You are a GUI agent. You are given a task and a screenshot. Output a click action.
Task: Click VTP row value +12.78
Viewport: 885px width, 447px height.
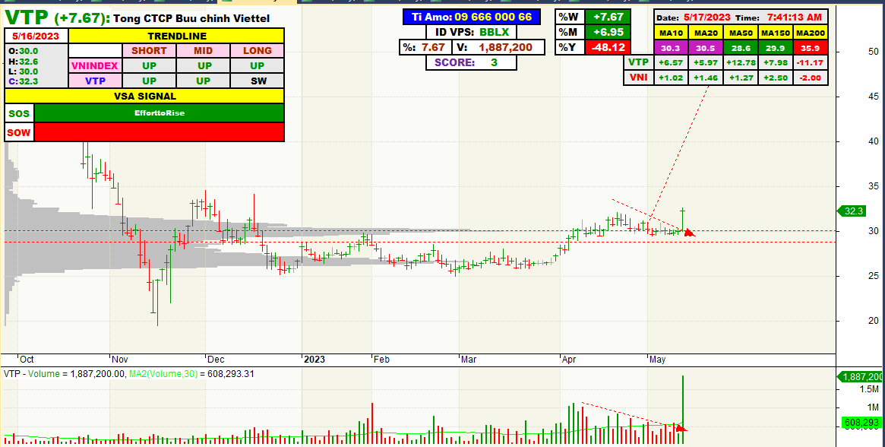pyautogui.click(x=741, y=63)
